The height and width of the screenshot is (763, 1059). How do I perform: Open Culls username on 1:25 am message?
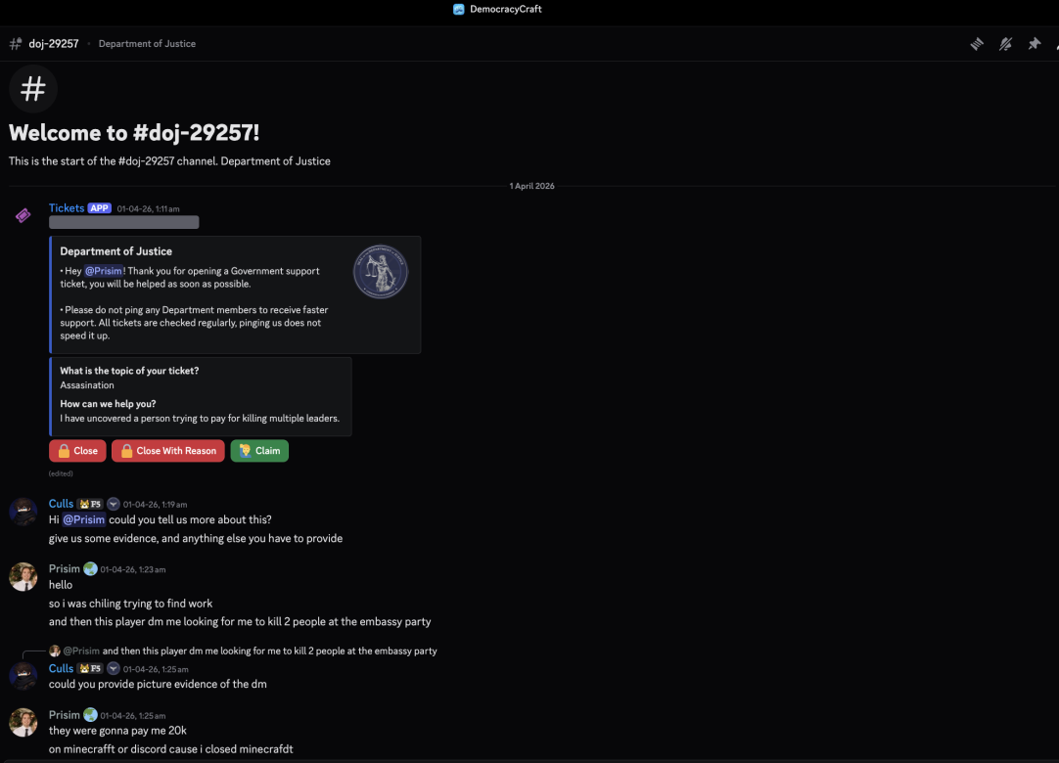pyautogui.click(x=61, y=668)
